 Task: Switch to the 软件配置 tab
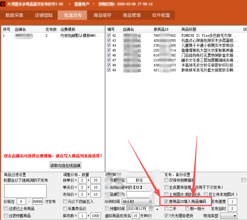(x=161, y=15)
